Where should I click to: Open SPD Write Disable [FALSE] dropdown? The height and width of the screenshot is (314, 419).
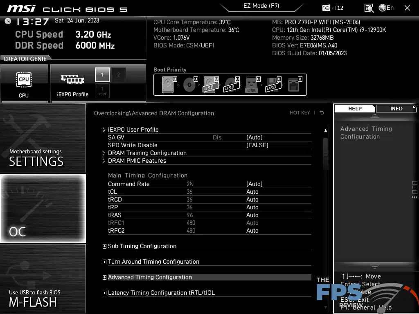pos(257,145)
